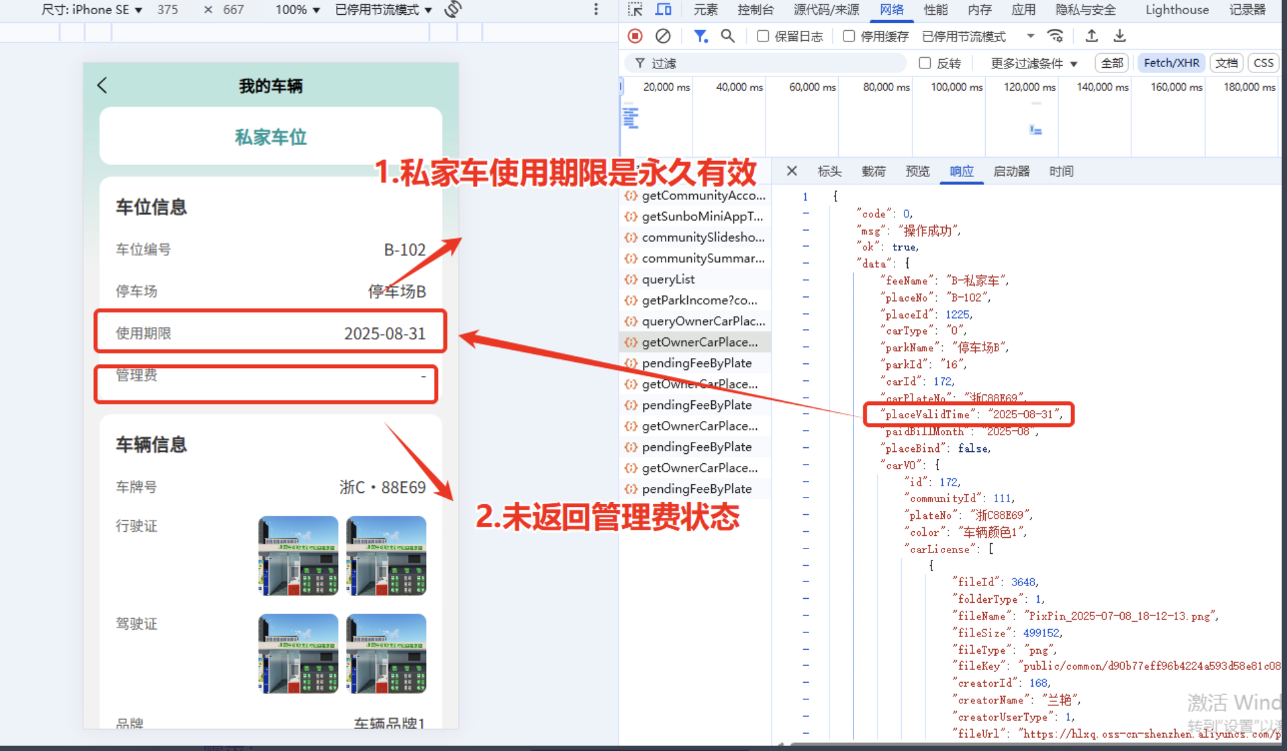Click the import HAR upload icon

1092,36
